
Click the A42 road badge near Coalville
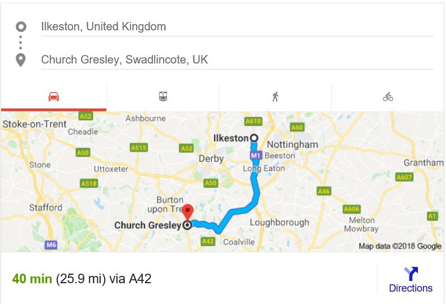coord(208,242)
